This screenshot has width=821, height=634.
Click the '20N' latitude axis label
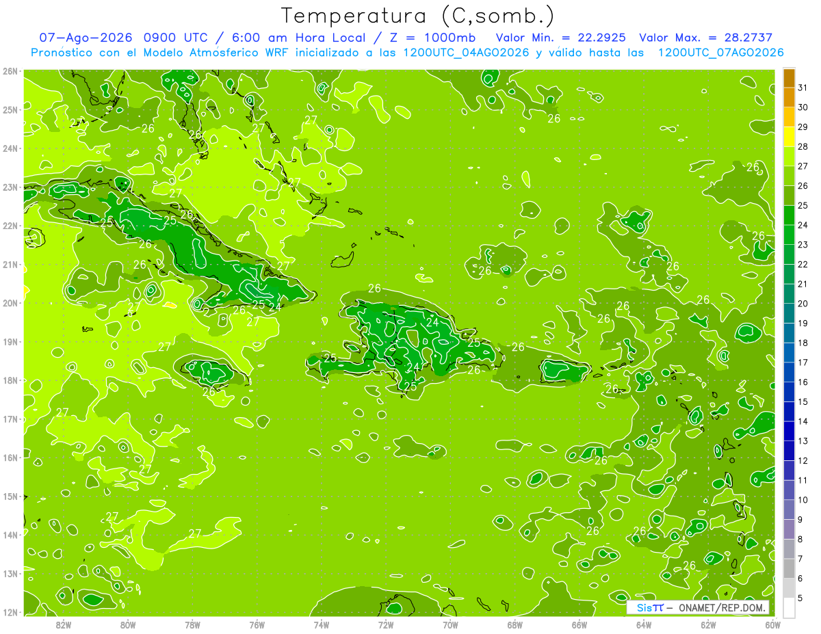pos(11,303)
